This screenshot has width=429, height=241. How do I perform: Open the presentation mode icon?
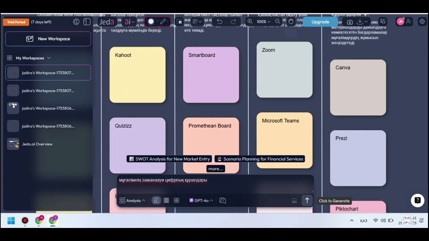382,22
